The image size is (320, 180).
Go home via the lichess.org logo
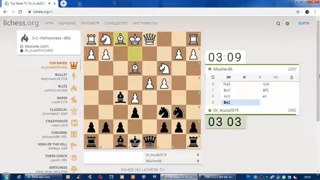click(21, 23)
